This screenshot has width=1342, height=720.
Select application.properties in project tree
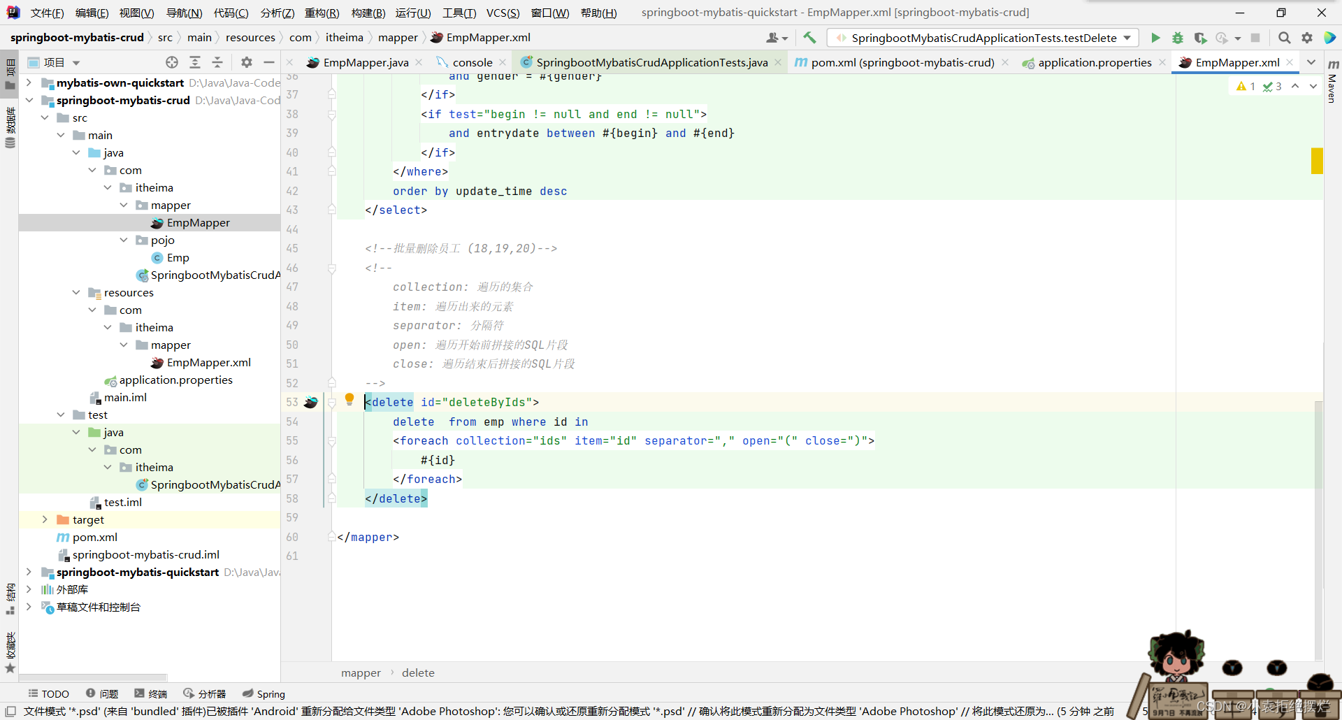175,380
